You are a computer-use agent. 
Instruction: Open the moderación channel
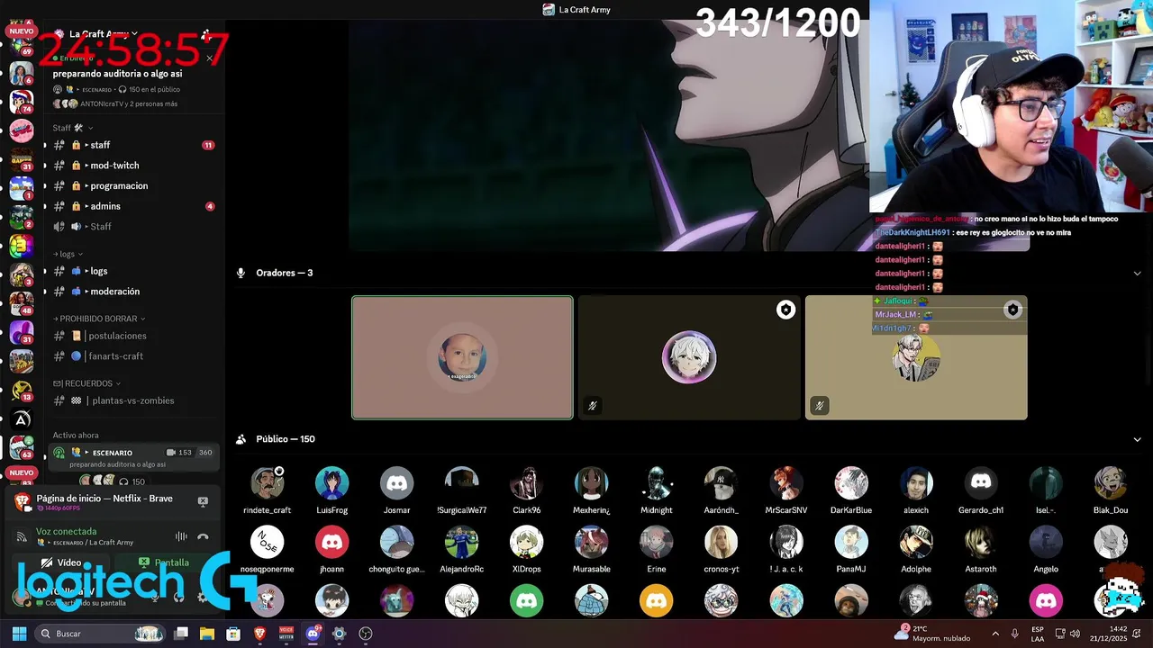click(133, 292)
